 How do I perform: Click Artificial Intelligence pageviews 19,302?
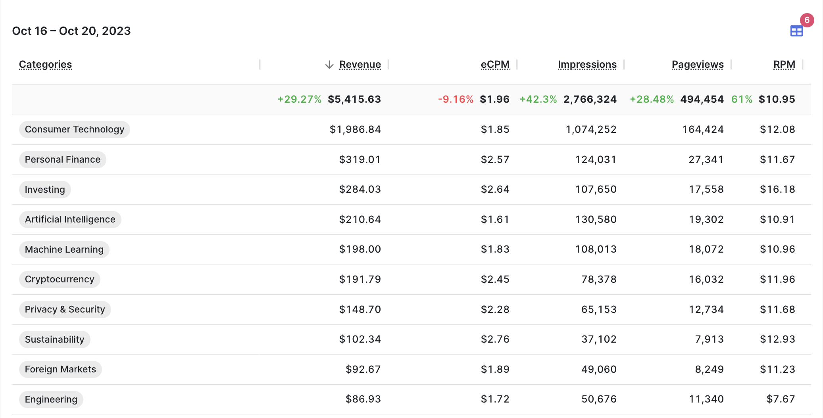pos(706,219)
